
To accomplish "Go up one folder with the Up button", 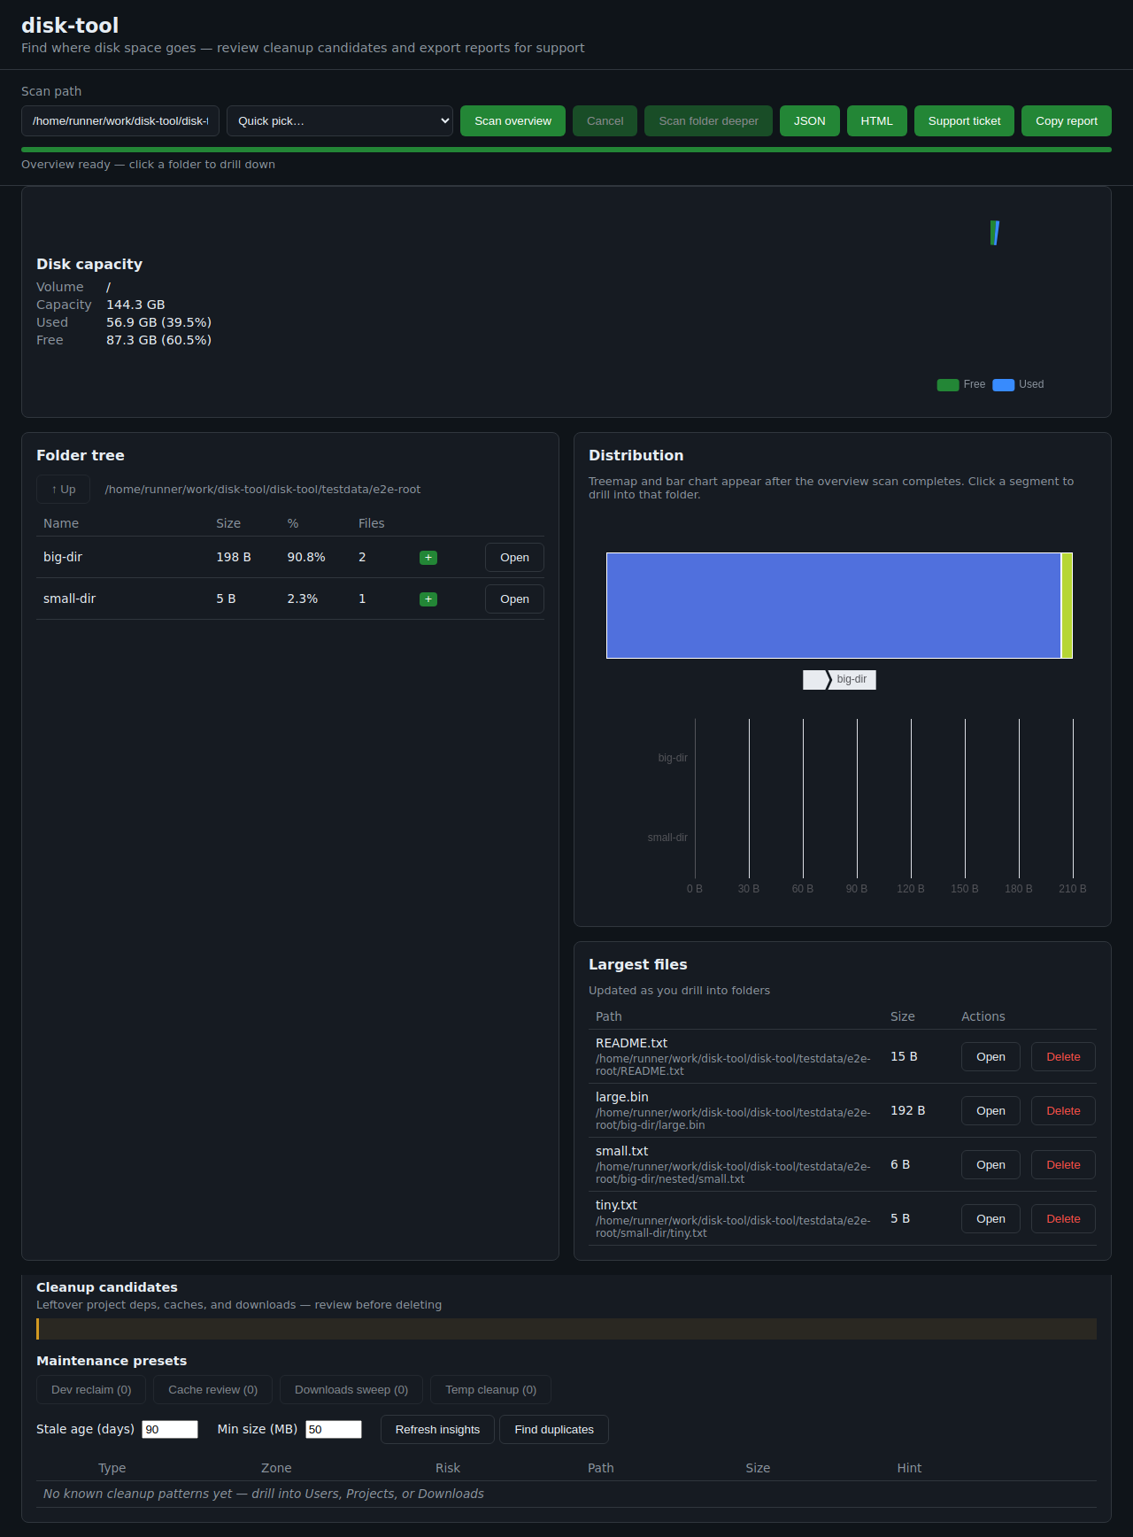I will (64, 490).
